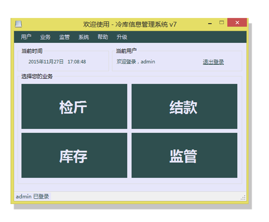Open the 升级 menu

122,37
